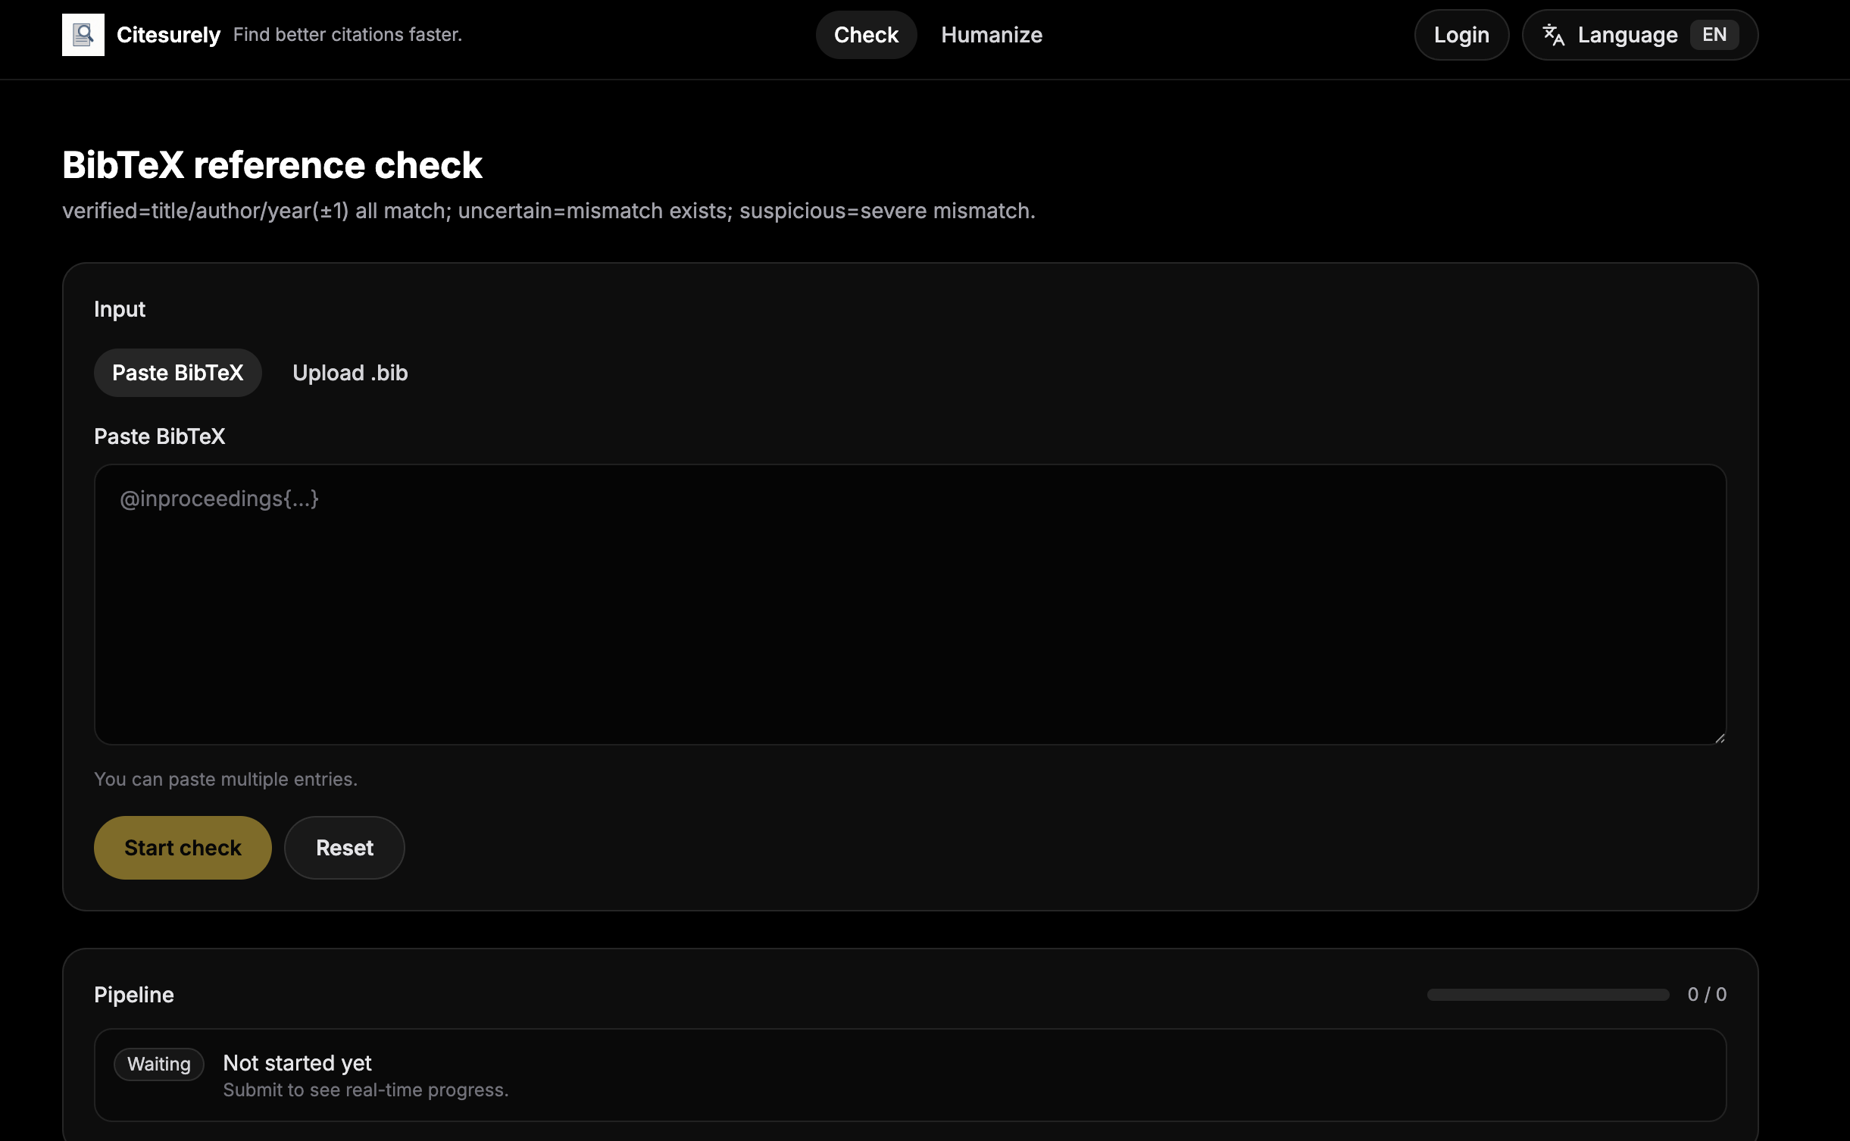
Task: Click the Waiting status badge
Action: (x=159, y=1064)
